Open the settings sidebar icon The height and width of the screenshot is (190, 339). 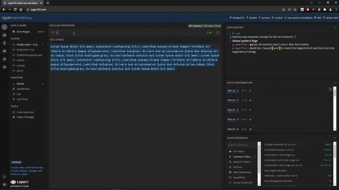point(4,59)
